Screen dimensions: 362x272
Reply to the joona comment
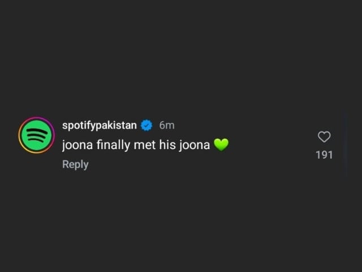(75, 164)
